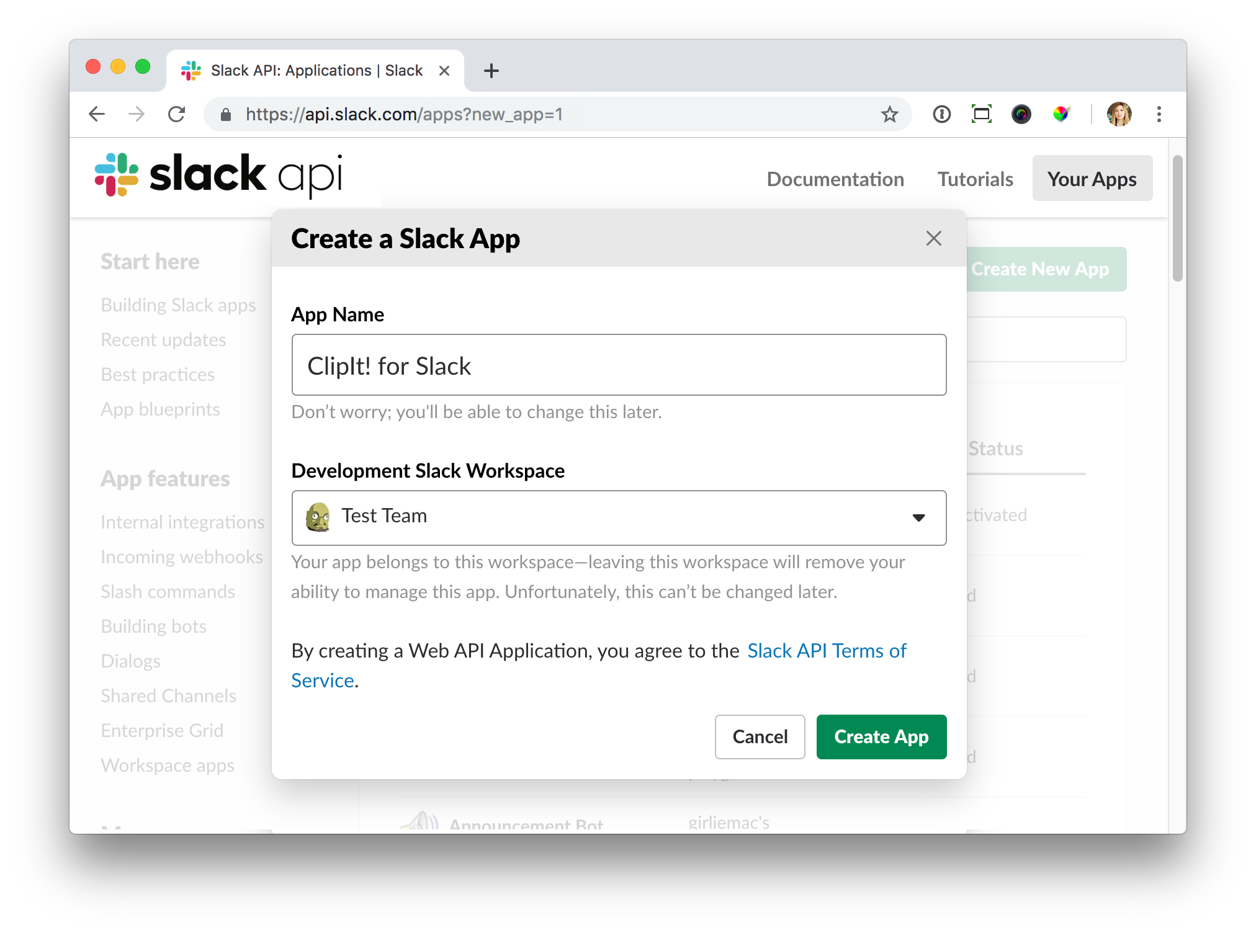Close the Create a Slack App dialog
This screenshot has width=1256, height=933.
(933, 238)
